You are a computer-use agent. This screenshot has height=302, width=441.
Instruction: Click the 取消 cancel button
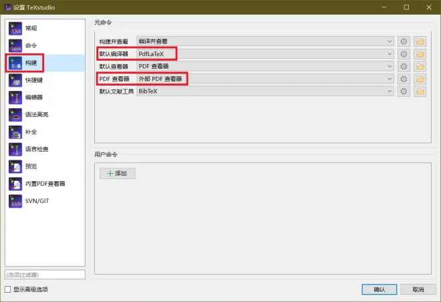coord(418,289)
